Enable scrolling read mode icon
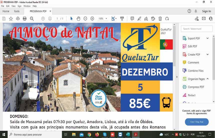The height and width of the screenshot is (138, 215). click(122, 18)
